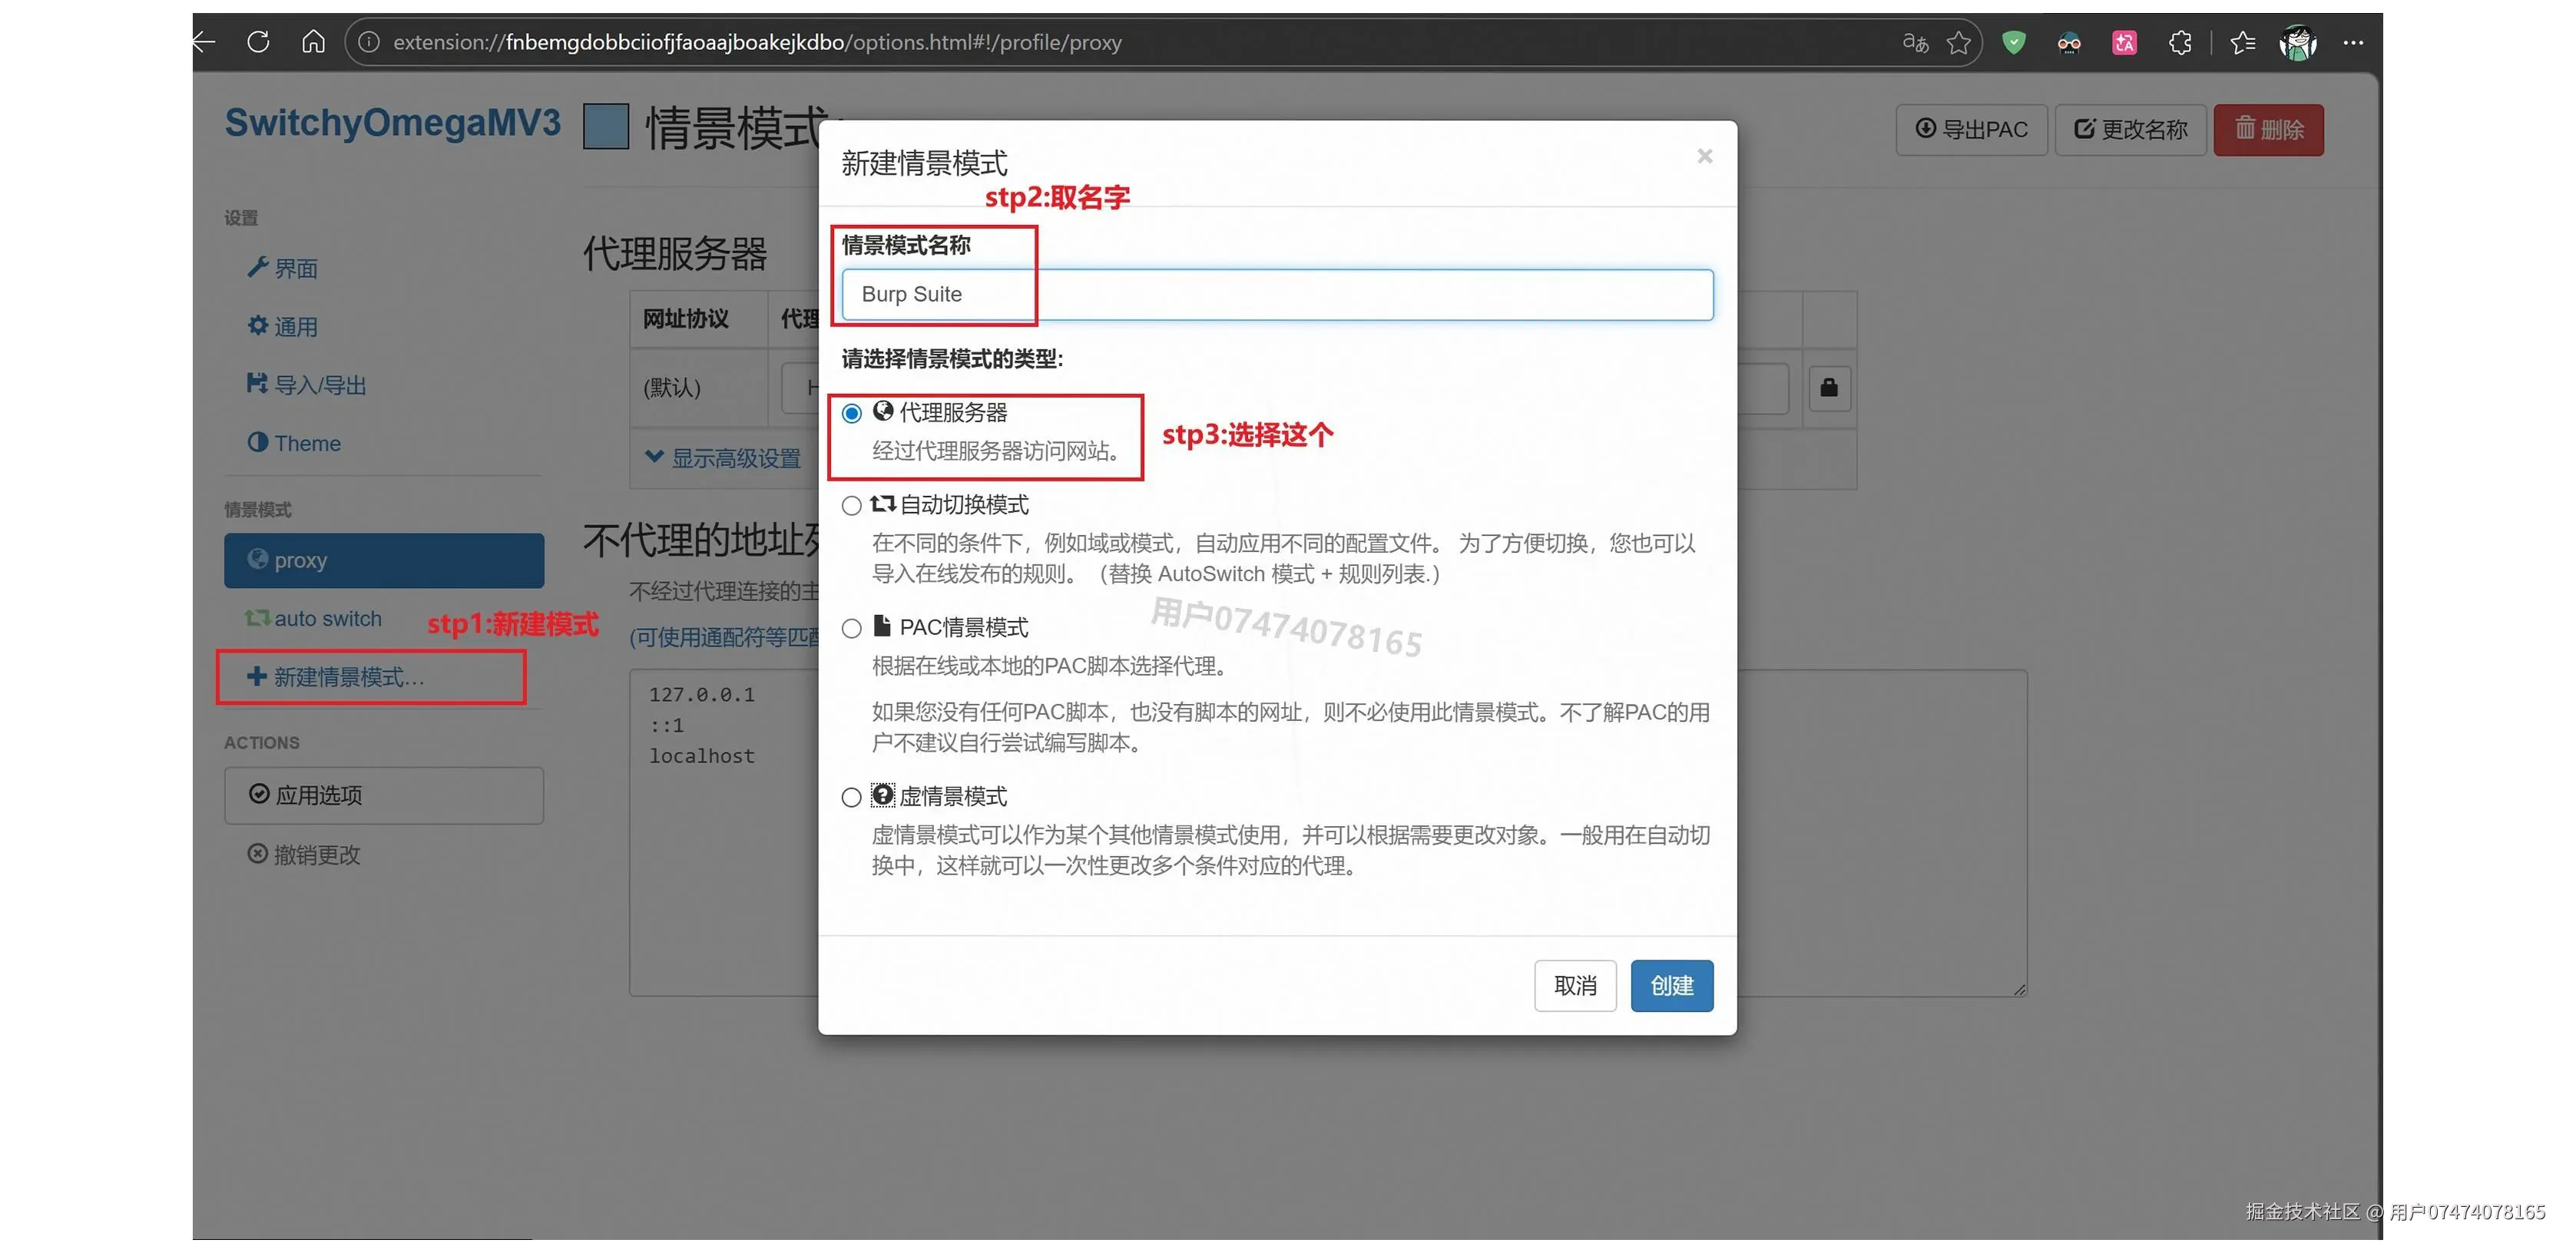Click the 导出PAC button
Screen dimensions: 2576x1253
click(1971, 130)
